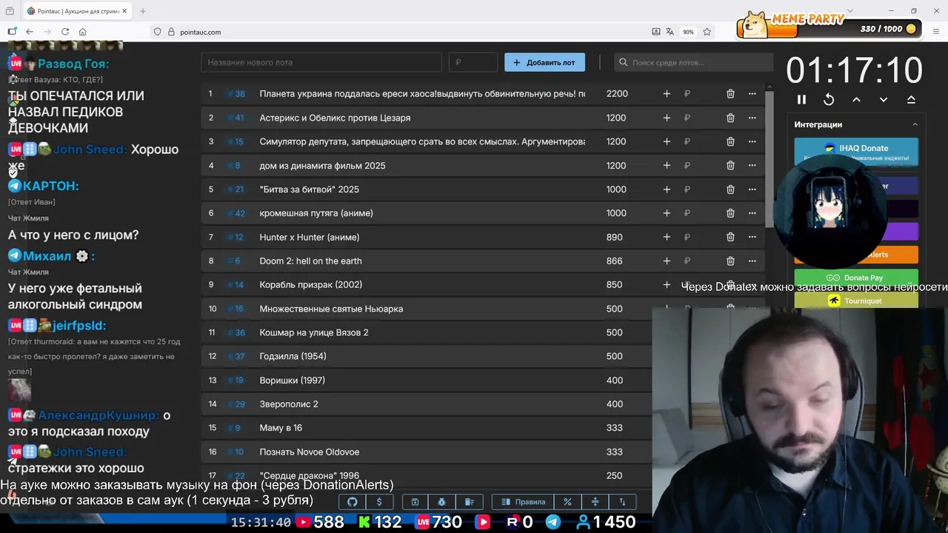Add points to Симулятор депутата lot
Screen dimensions: 948x533
point(667,141)
